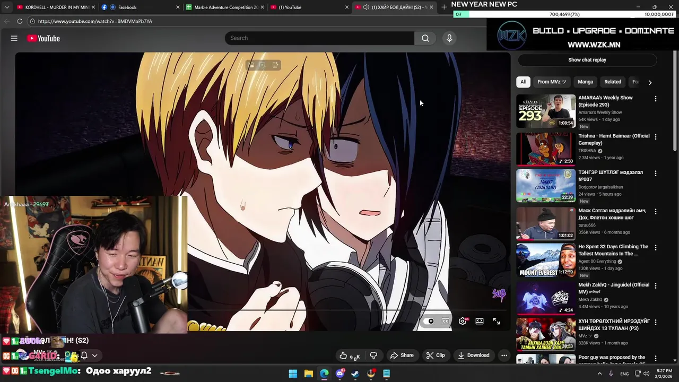Open the Windows Start menu

click(x=293, y=374)
